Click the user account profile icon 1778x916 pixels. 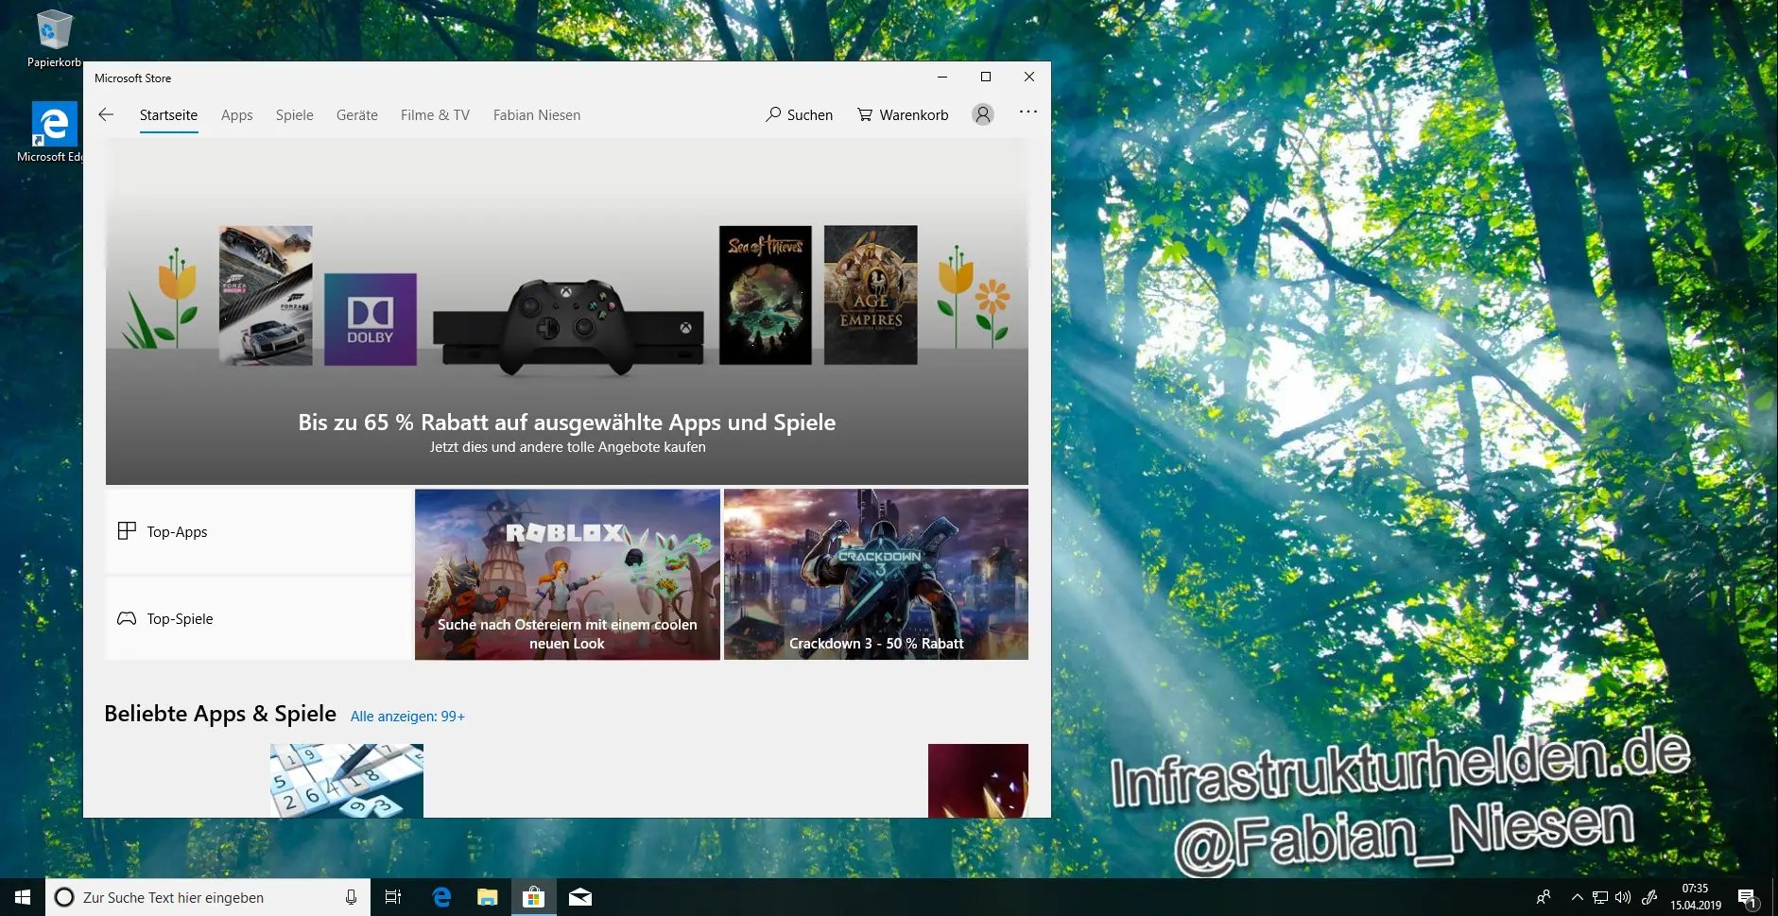point(983,114)
